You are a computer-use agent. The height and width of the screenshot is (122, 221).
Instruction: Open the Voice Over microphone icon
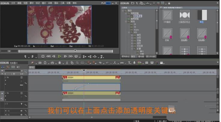coord(134,63)
